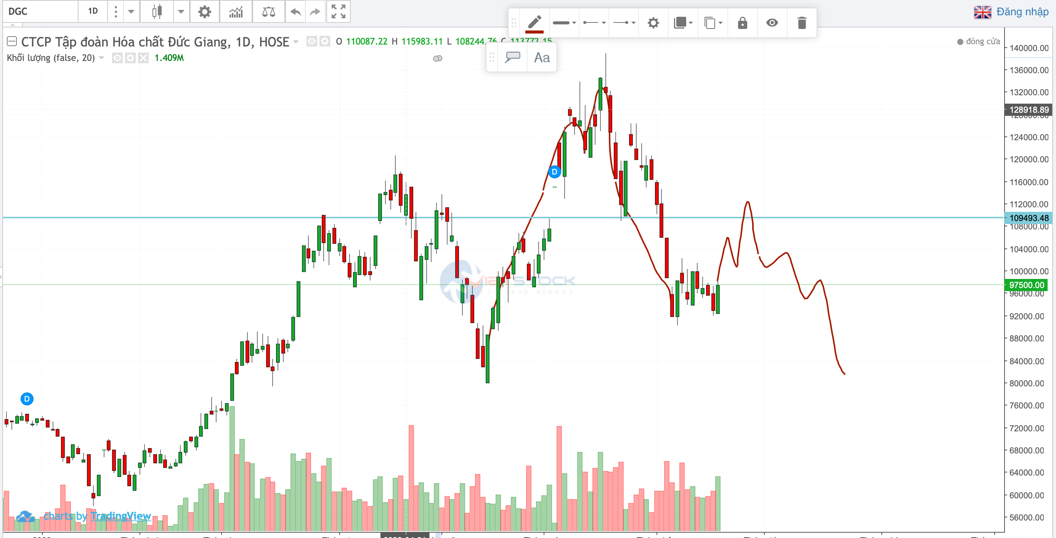Expand dropdown beside HOSE symbol title

(x=296, y=42)
